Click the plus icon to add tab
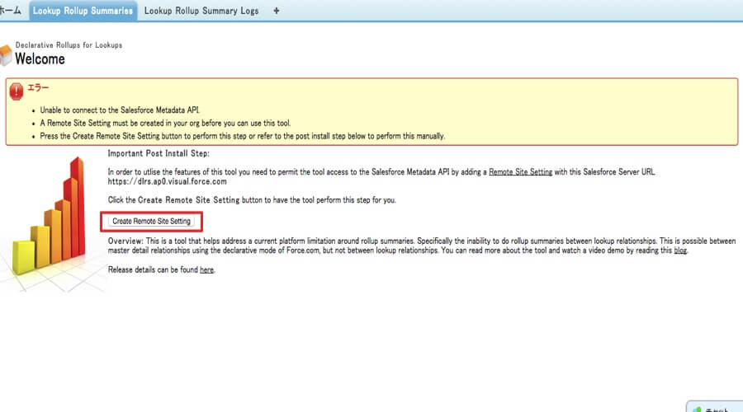The image size is (743, 412). pyautogui.click(x=276, y=11)
